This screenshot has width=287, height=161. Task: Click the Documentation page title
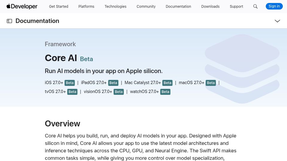(37, 21)
